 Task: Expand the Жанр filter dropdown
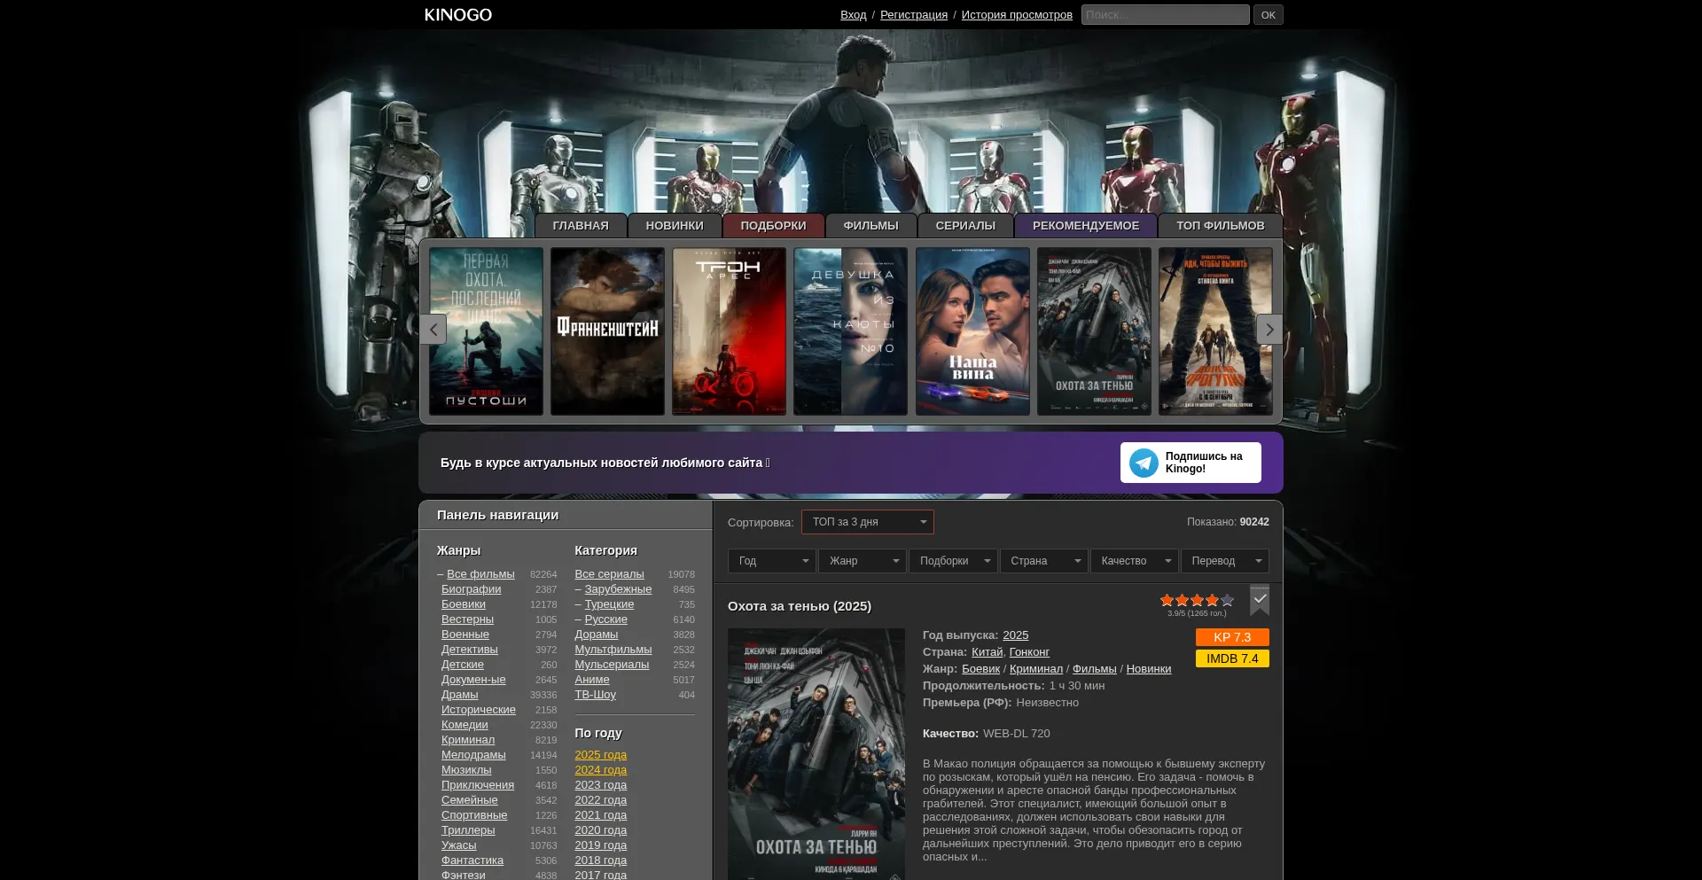[862, 561]
